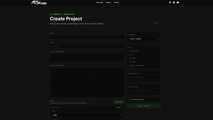The width and height of the screenshot is (213, 120).
Task: Enable the Featured Project checkbox
Action: point(129,99)
